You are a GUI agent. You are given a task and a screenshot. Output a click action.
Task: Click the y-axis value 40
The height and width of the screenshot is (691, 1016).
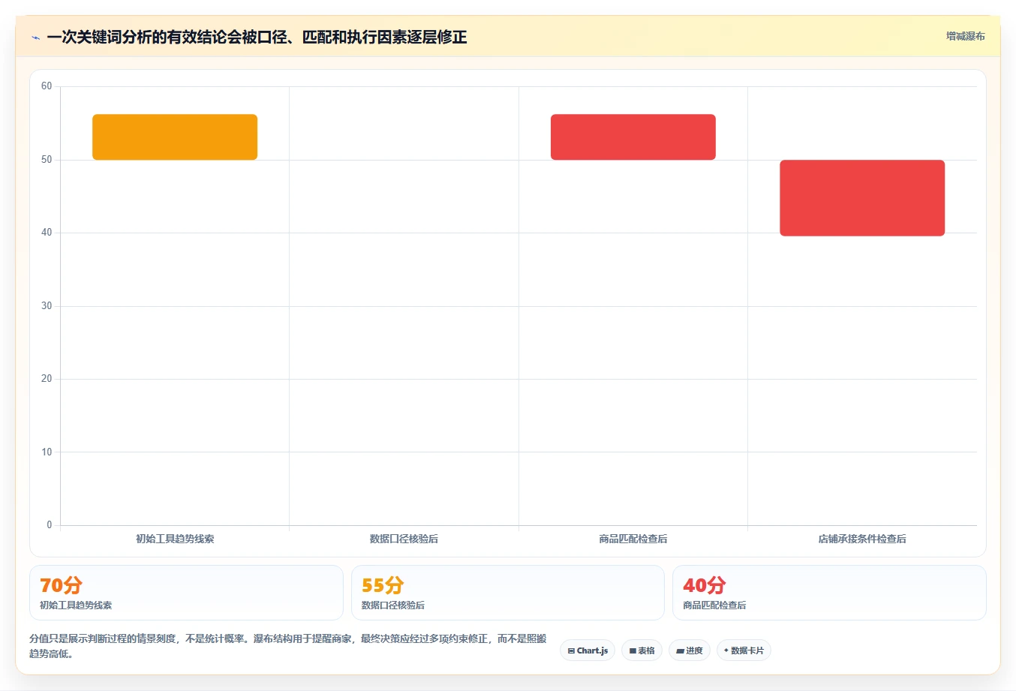pyautogui.click(x=47, y=233)
